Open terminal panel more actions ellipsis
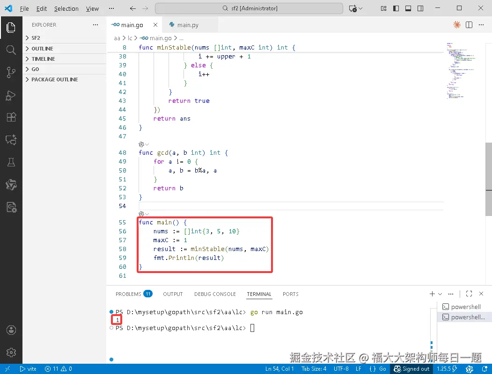The width and height of the screenshot is (492, 374). point(451,294)
